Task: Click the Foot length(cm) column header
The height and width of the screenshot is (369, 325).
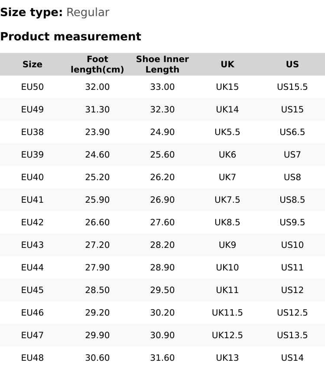Action: [97, 64]
